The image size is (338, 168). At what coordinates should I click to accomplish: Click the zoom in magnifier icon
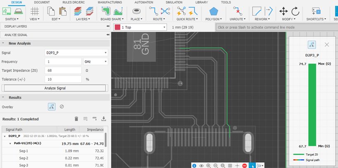coord(209,165)
